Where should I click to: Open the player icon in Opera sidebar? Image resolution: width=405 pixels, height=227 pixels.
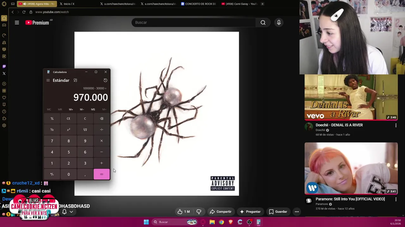coord(4,84)
